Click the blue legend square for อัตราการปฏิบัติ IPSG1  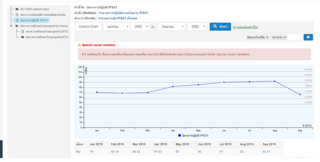(179, 135)
